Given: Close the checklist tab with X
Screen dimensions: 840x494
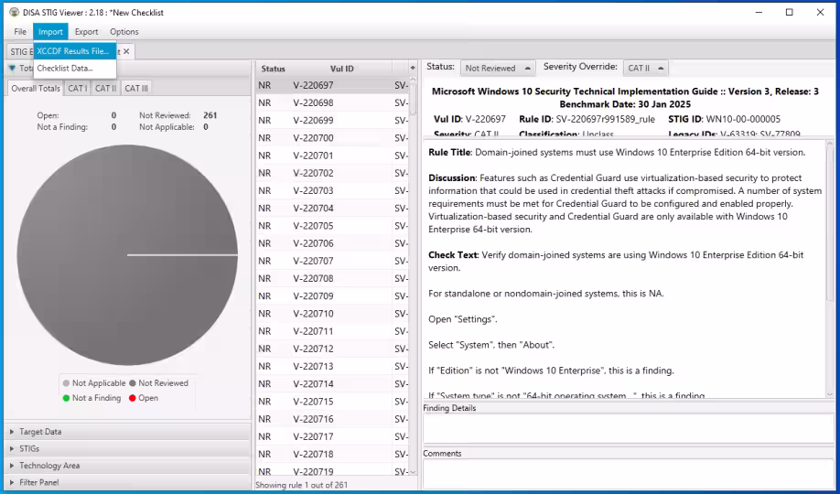Looking at the screenshot, I should tap(126, 52).
